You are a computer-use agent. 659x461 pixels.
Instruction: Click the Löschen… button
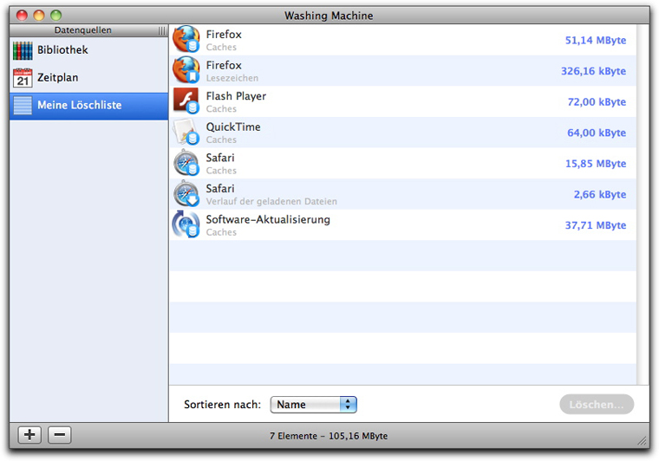(597, 405)
